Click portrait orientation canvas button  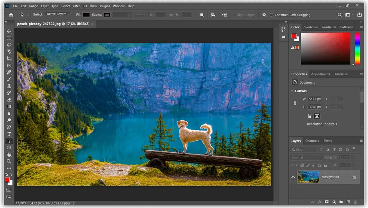(310, 116)
